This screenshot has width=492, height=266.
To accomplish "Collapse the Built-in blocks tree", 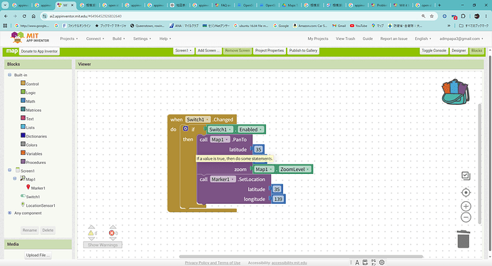I will (9, 75).
